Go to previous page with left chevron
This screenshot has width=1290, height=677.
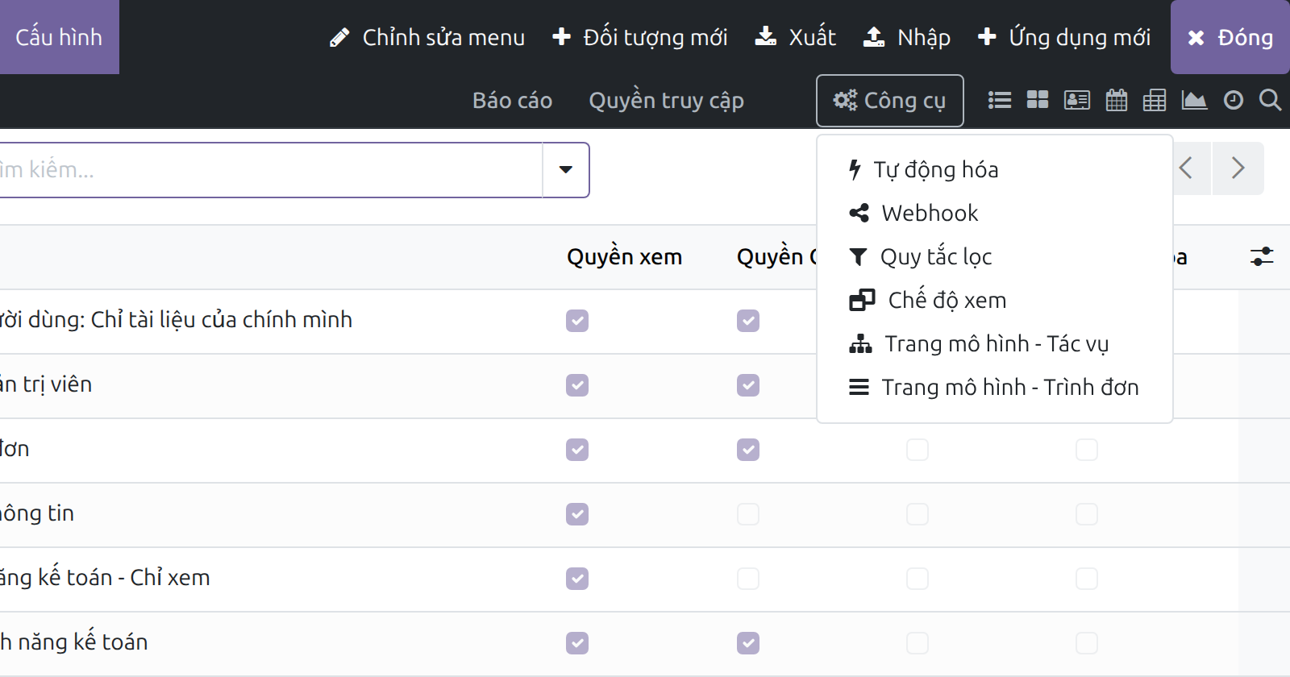[1186, 168]
